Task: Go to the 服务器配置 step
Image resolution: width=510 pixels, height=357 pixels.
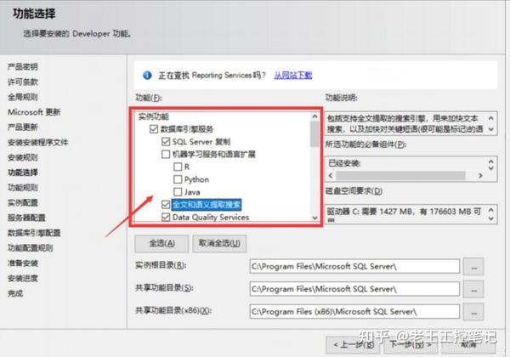Action: (26, 218)
